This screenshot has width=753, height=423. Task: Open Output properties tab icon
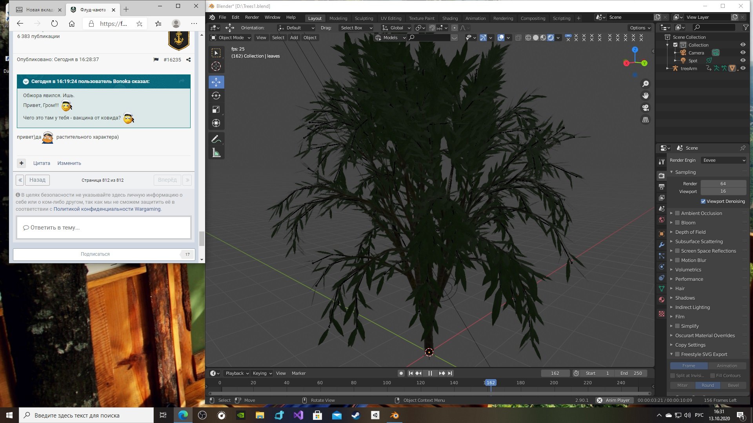coord(662,187)
